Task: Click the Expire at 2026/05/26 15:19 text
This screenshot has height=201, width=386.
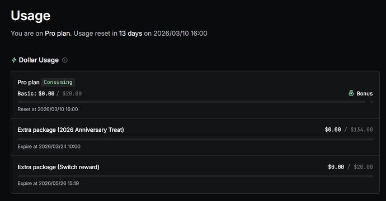Action: tap(48, 184)
